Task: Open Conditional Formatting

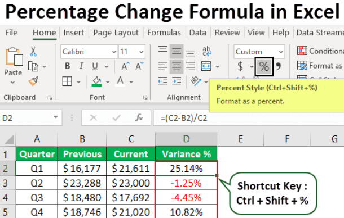Action: click(320, 51)
